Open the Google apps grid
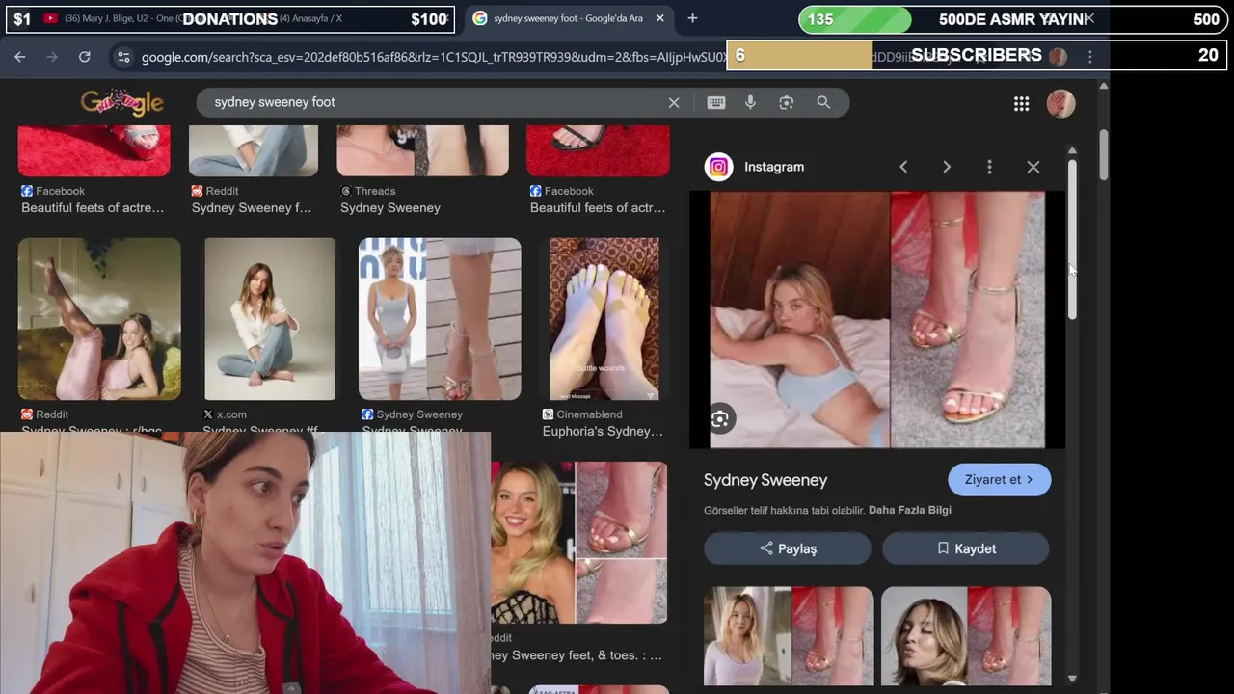1234x694 pixels. (x=1021, y=103)
